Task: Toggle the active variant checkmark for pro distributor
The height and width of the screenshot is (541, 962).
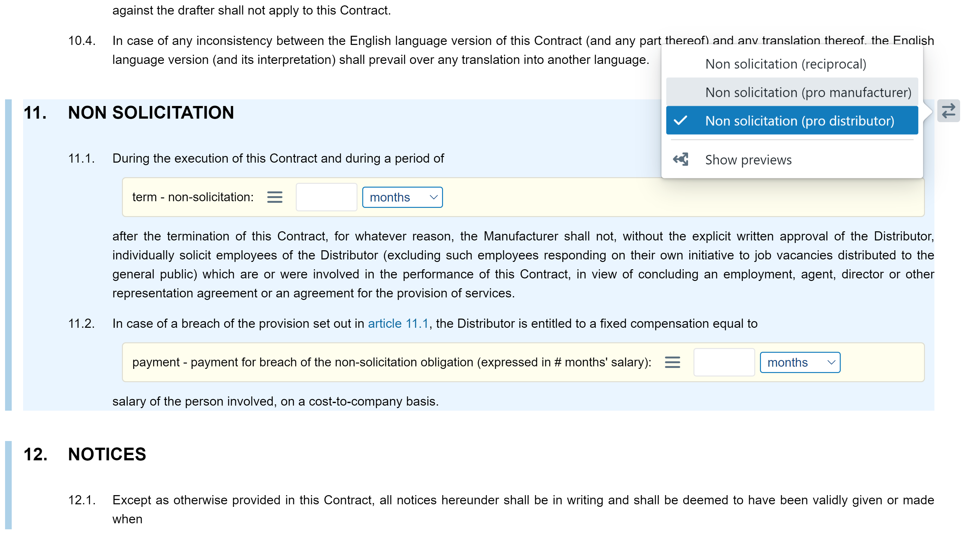Action: (684, 121)
